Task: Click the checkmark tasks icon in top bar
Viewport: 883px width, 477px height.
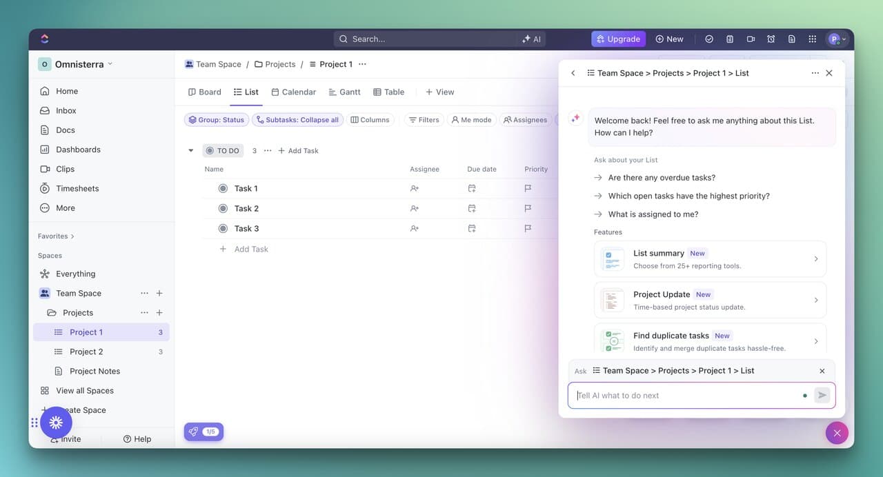Action: (x=708, y=39)
